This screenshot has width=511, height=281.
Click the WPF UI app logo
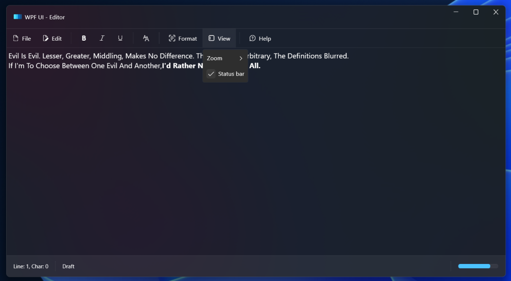pos(18,17)
